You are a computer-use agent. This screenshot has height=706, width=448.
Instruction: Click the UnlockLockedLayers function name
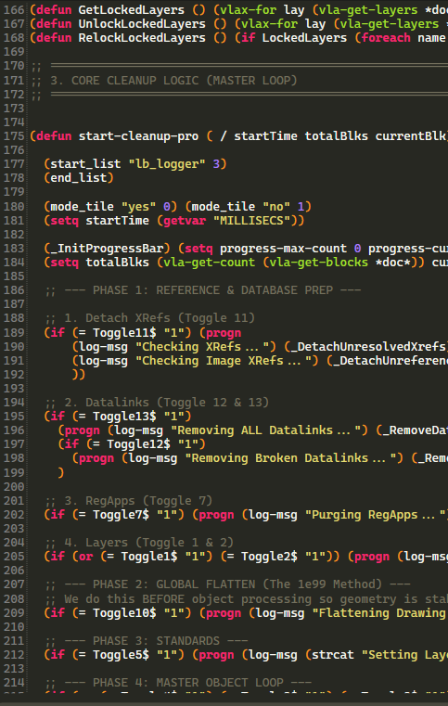point(142,24)
